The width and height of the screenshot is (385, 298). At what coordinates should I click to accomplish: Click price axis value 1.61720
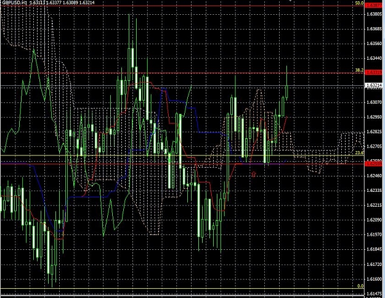point(374,264)
